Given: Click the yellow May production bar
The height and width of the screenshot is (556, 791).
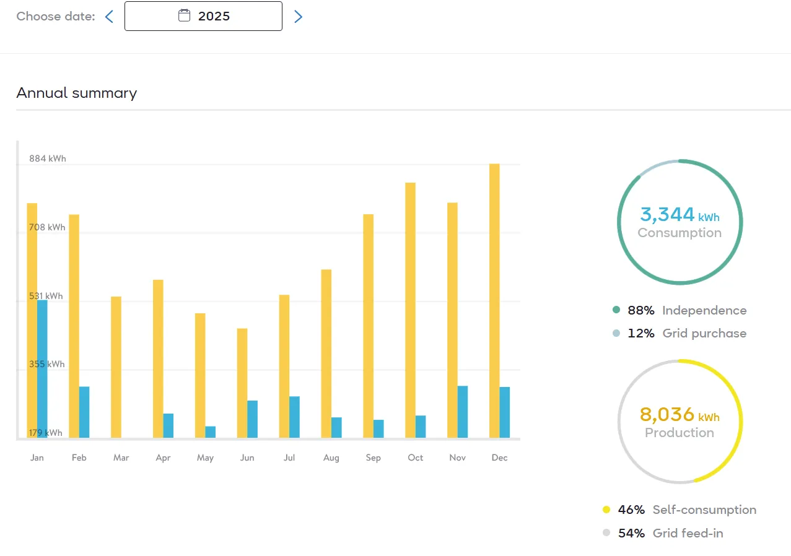Looking at the screenshot, I should coord(200,375).
